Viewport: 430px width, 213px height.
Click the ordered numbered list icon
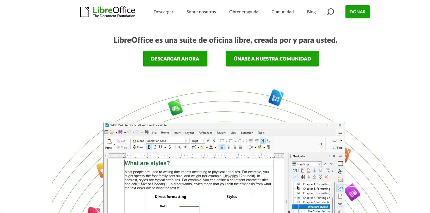(231, 141)
